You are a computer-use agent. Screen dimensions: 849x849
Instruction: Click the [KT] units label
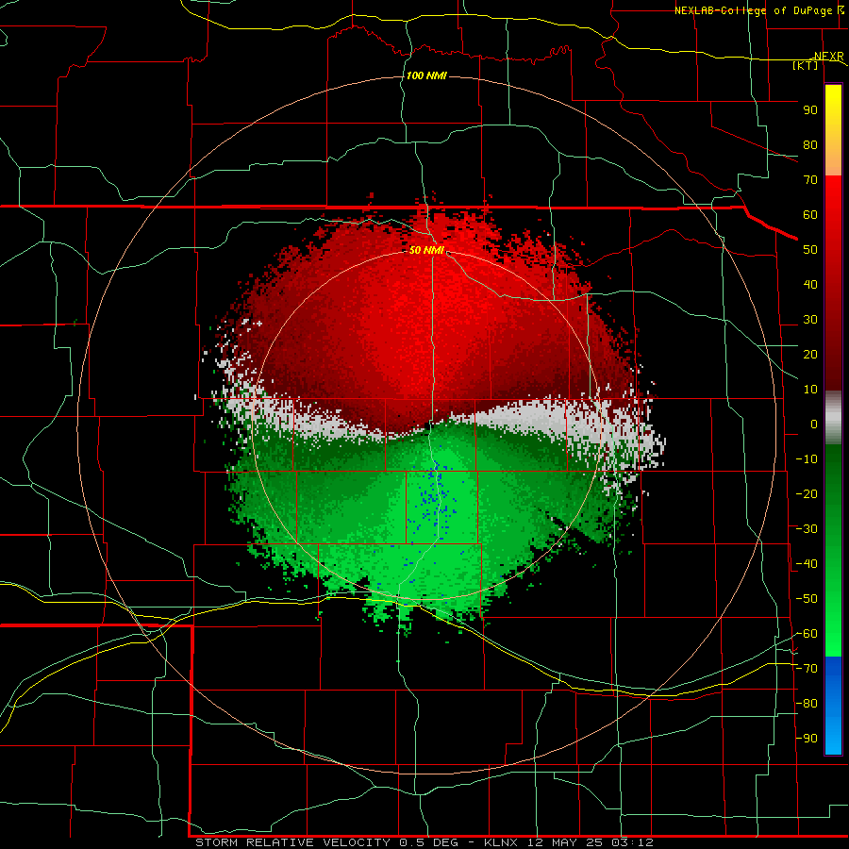pyautogui.click(x=806, y=65)
